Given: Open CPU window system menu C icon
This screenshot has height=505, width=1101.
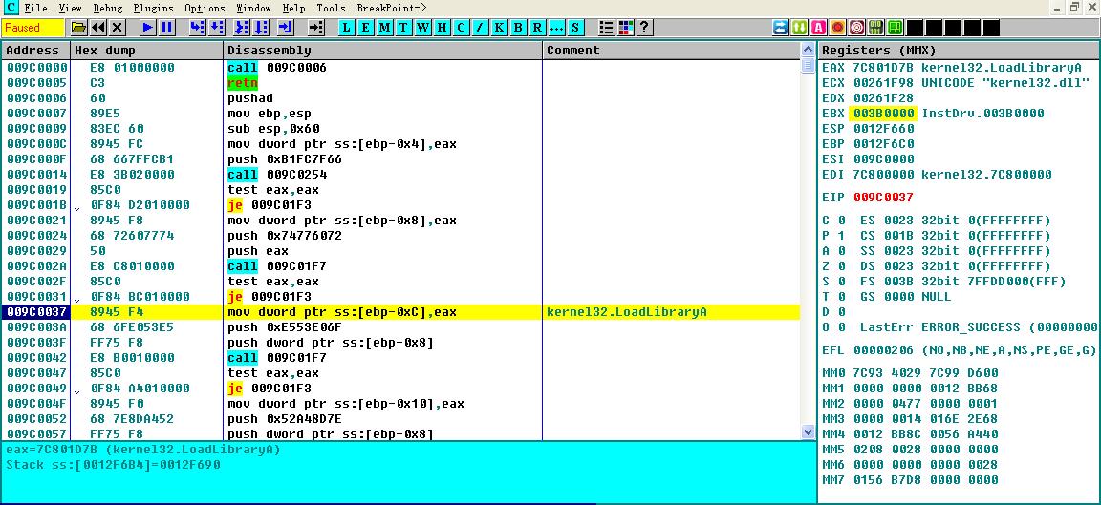Looking at the screenshot, I should click(10, 9).
